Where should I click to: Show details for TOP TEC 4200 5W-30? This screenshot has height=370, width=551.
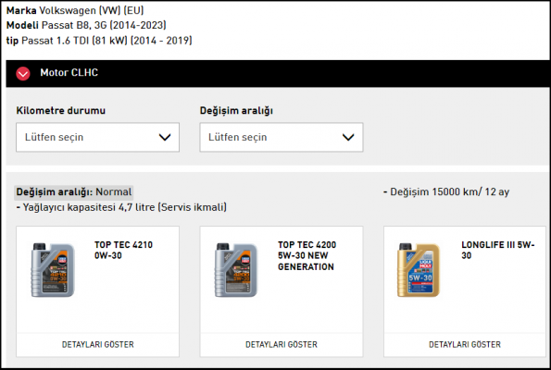[x=282, y=344]
